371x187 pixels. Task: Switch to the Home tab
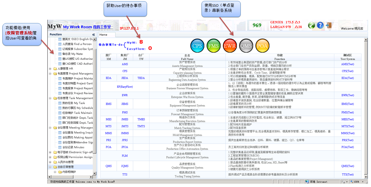(x=103, y=35)
